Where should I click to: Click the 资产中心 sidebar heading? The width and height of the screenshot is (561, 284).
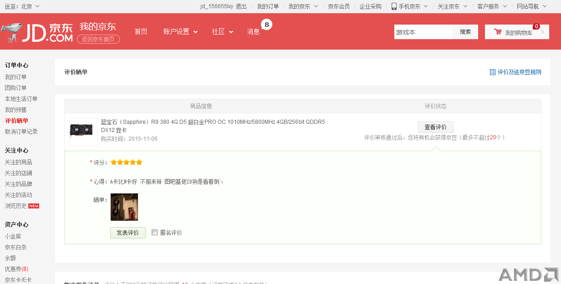click(x=16, y=224)
